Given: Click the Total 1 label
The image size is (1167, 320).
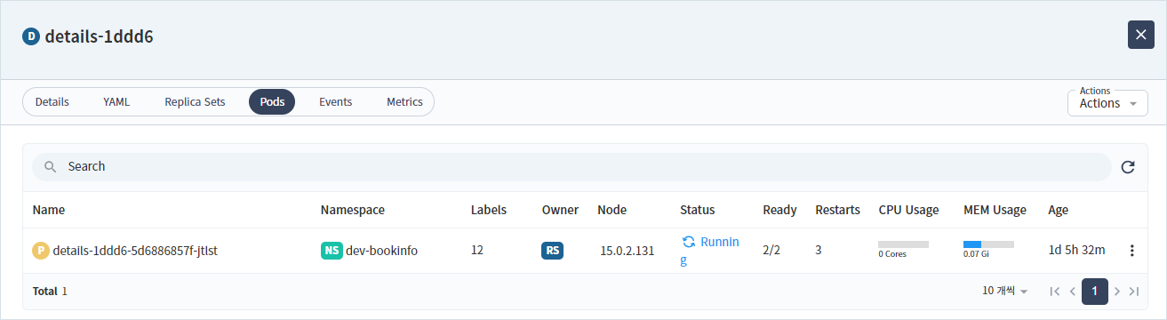Looking at the screenshot, I should coord(50,291).
